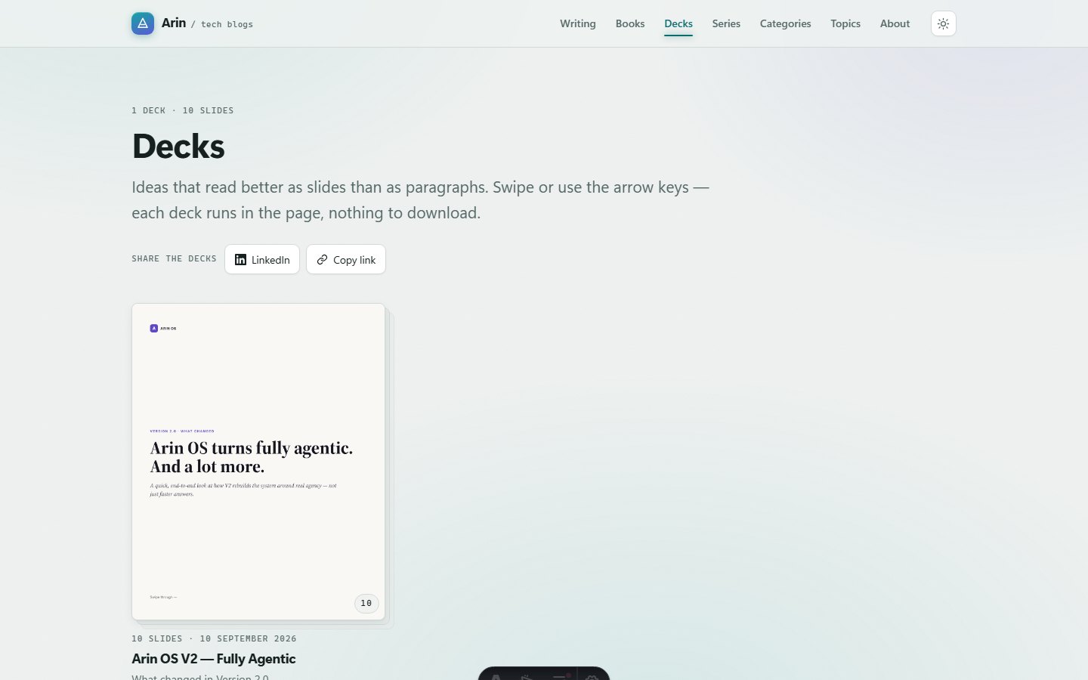Click the 'Arin OS turns fully agentic' slide headline
The height and width of the screenshot is (680, 1088).
252,457
